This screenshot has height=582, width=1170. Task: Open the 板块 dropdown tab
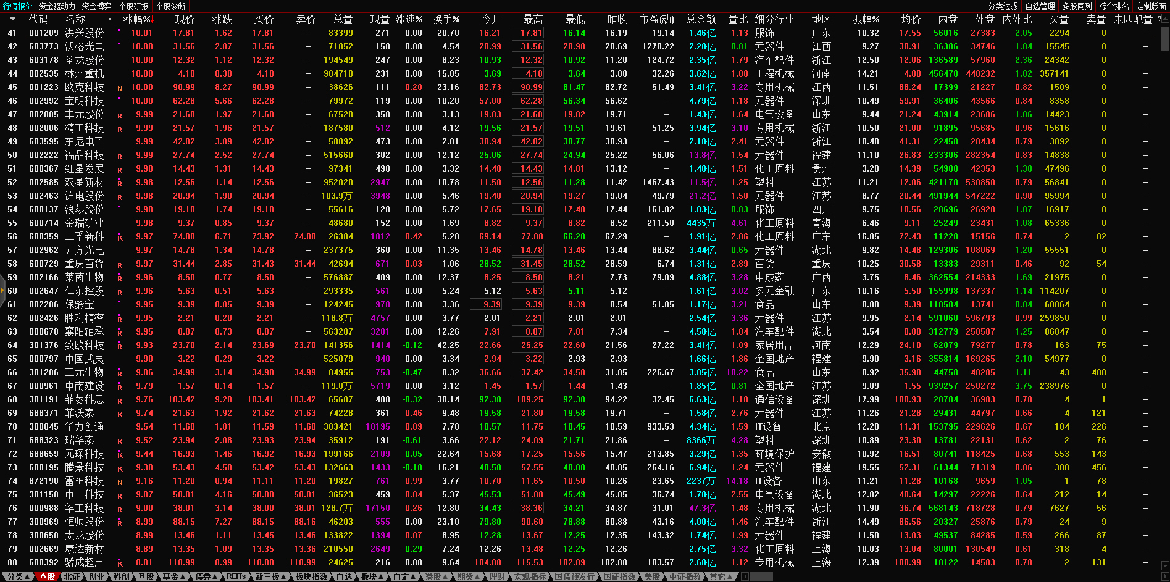coord(372,576)
